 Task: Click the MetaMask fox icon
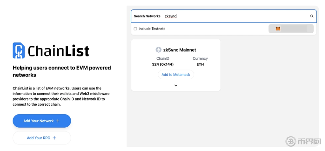(x=278, y=29)
